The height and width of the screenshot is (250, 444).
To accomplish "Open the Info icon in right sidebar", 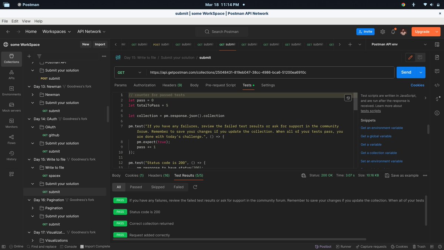I will (437, 112).
